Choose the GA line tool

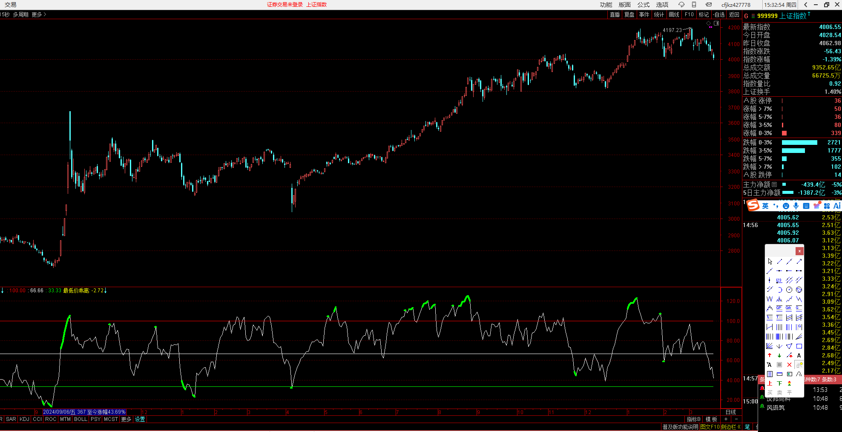[789, 308]
